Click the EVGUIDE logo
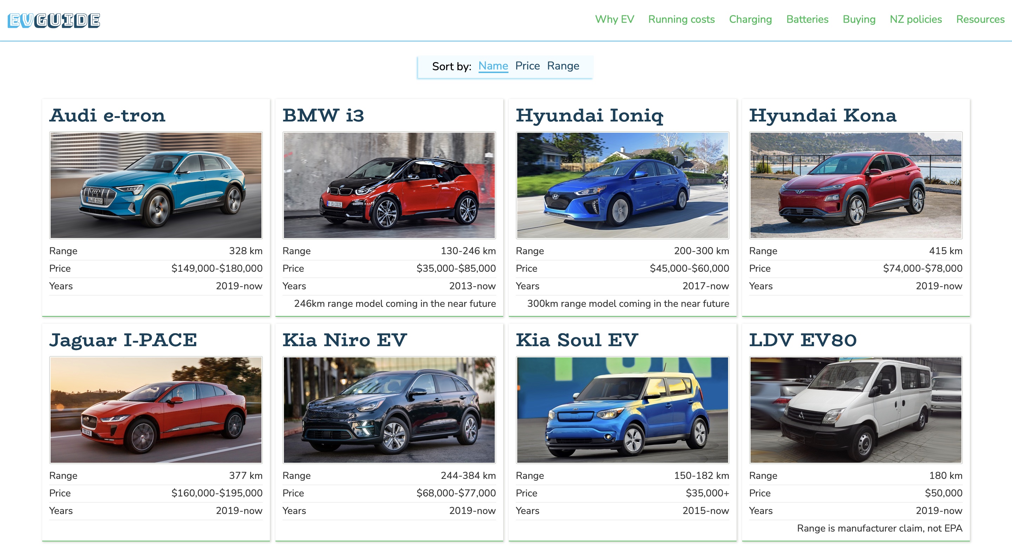1012x547 pixels. [x=54, y=20]
